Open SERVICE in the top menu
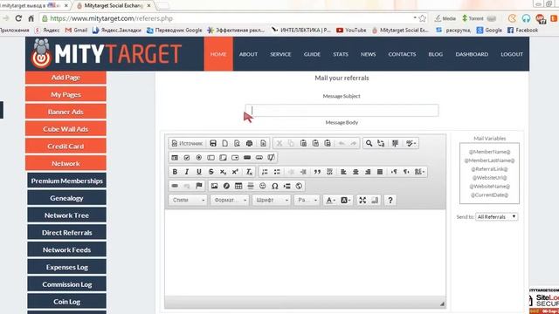559x314 pixels. [280, 54]
